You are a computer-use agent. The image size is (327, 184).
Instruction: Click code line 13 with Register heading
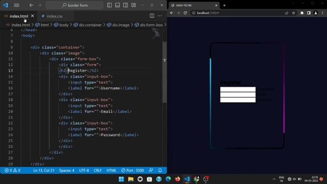pos(79,71)
